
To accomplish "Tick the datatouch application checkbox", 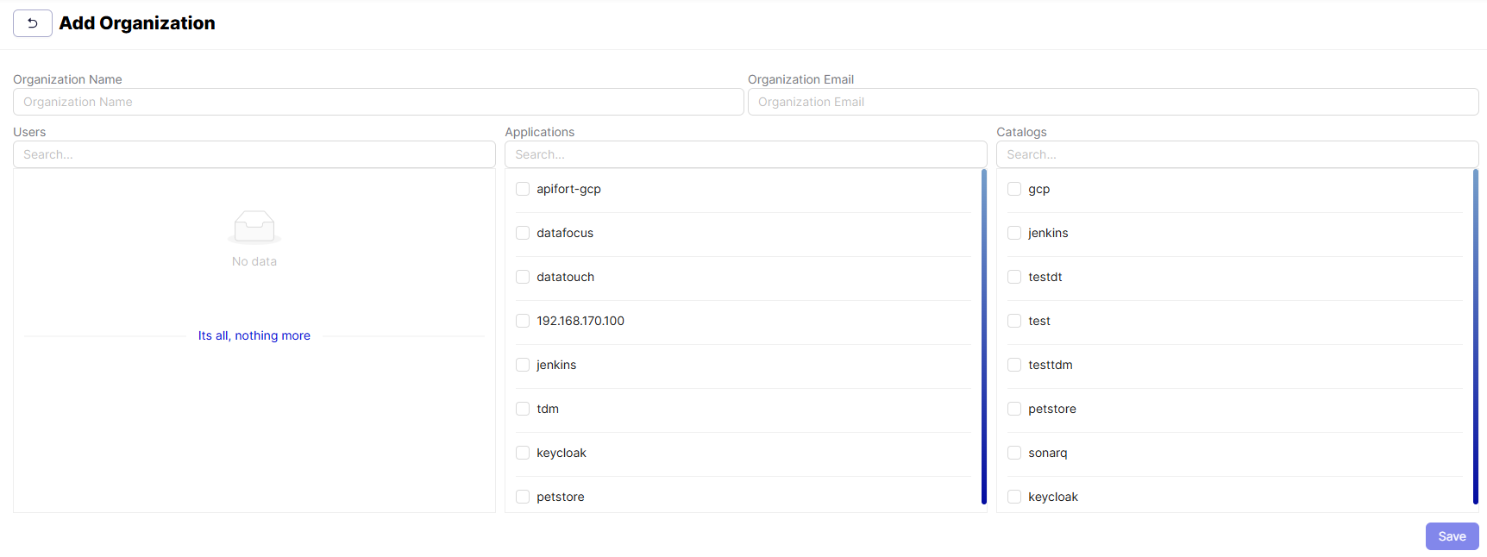I will coord(523,277).
